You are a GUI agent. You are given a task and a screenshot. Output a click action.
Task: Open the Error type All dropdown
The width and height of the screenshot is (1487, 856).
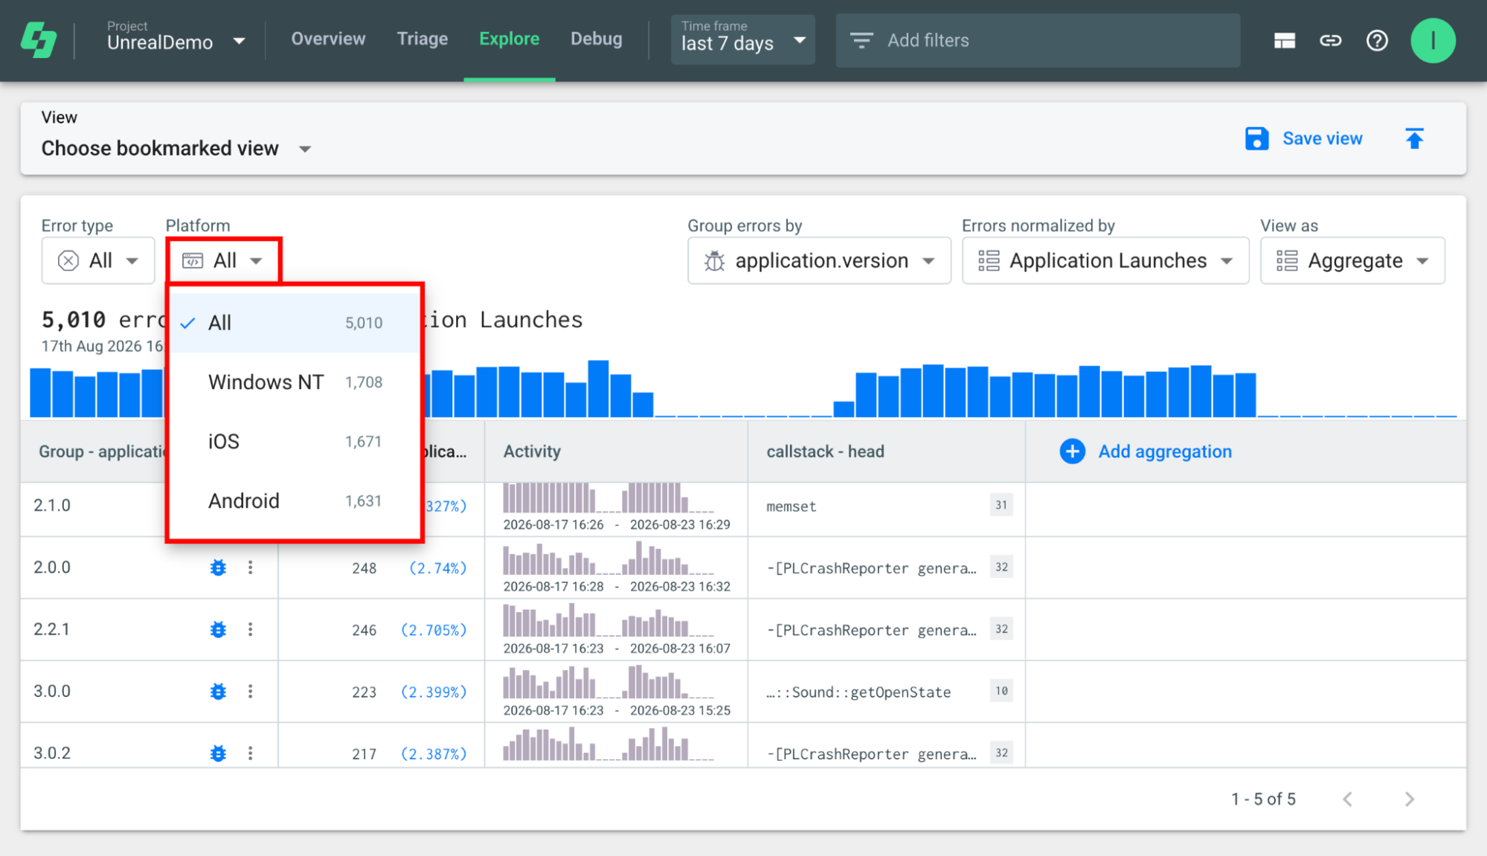(98, 260)
